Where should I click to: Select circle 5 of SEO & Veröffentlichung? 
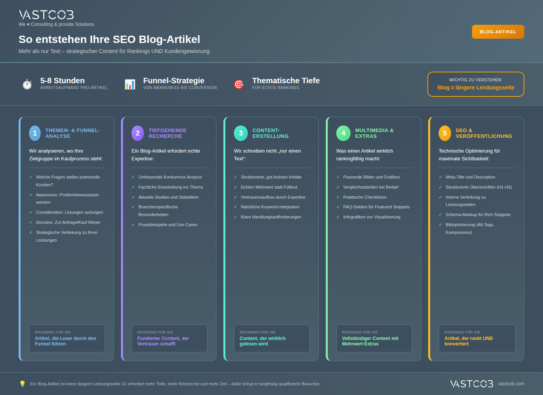point(444,133)
